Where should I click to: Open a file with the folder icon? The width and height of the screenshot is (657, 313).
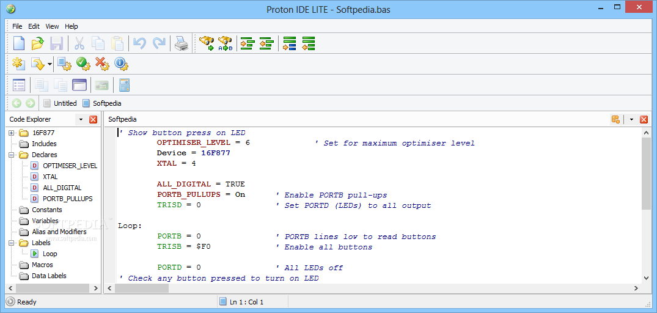pos(38,43)
